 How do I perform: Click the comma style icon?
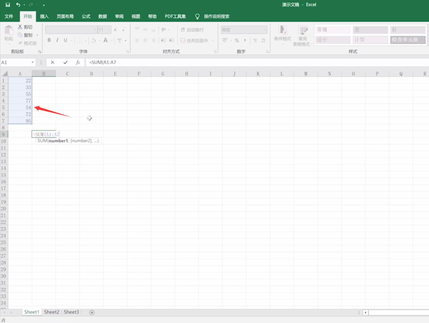tap(245, 40)
